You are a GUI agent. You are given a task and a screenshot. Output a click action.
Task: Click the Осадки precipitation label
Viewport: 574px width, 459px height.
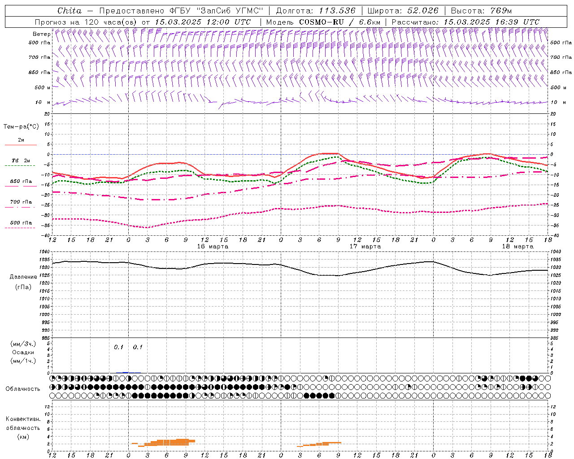pos(23,352)
